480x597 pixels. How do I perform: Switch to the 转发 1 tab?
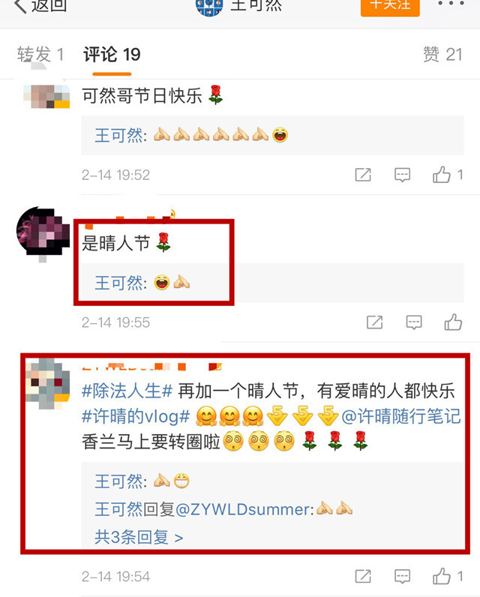coord(40,55)
